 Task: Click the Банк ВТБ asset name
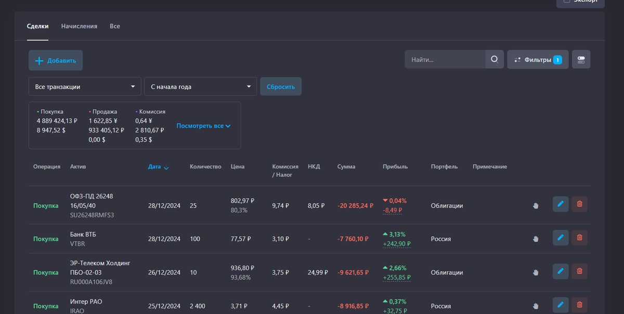[83, 234]
